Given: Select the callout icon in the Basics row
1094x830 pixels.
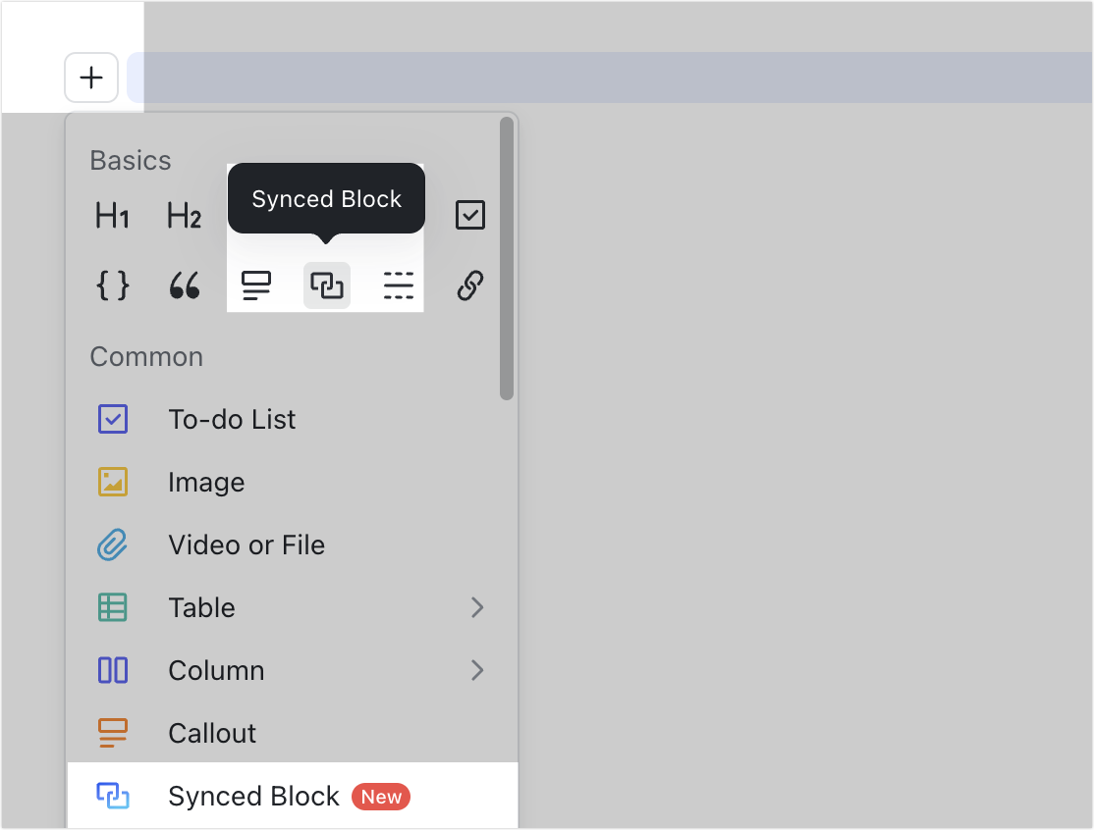Looking at the screenshot, I should 256,285.
